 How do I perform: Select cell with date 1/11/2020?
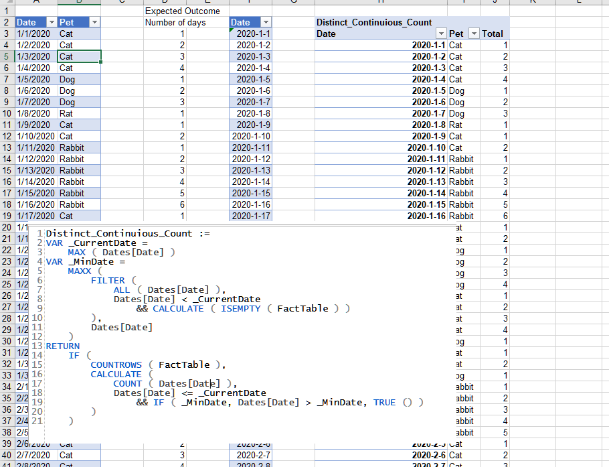pos(37,147)
